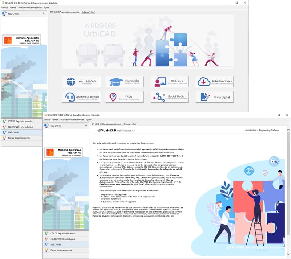
Task: Open FAQs question mark button
Action: pos(125,97)
